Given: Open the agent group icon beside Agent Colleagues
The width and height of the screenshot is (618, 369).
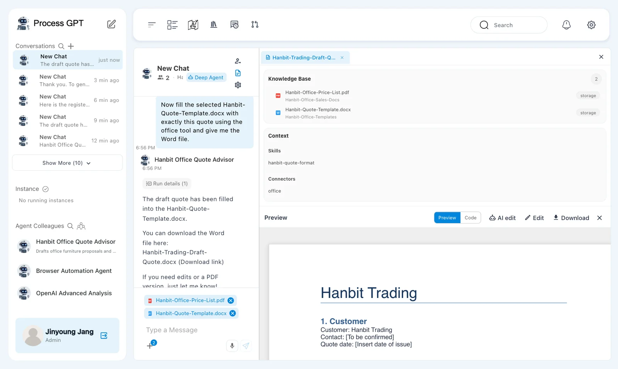Looking at the screenshot, I should [81, 226].
